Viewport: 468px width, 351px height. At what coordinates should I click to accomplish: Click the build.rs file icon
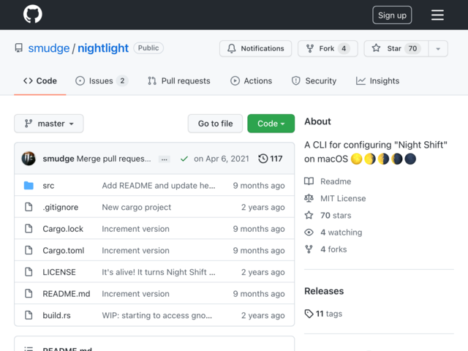pos(29,315)
